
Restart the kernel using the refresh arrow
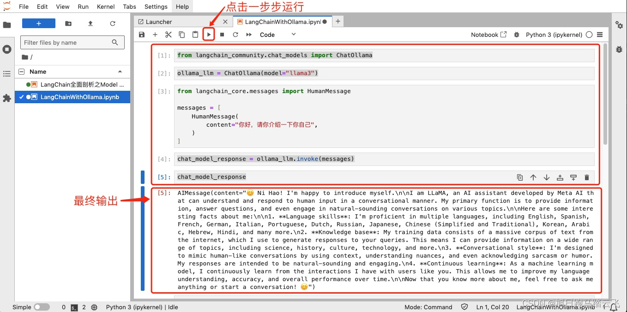(235, 35)
